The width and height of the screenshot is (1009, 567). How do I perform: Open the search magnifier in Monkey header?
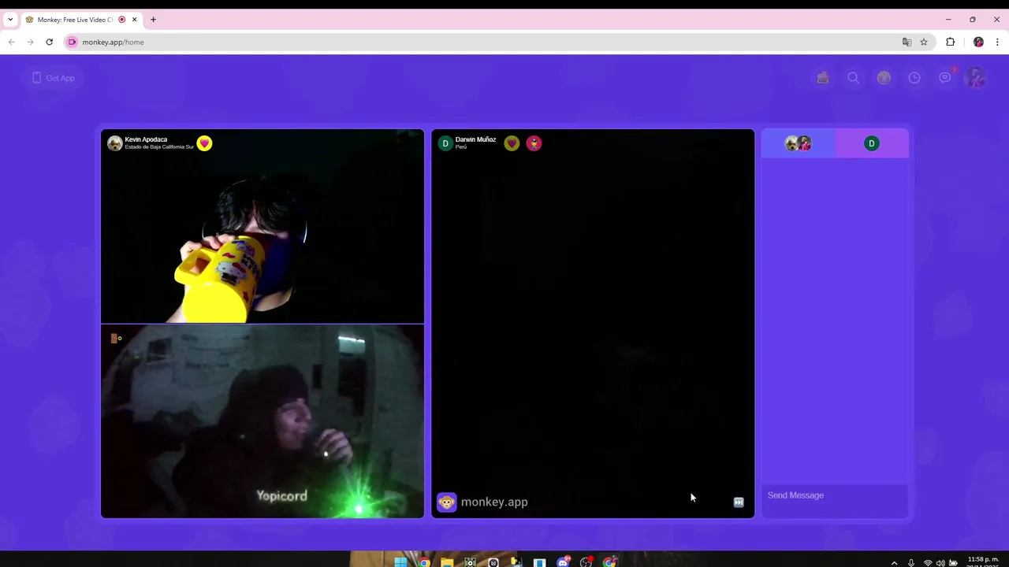click(x=853, y=78)
